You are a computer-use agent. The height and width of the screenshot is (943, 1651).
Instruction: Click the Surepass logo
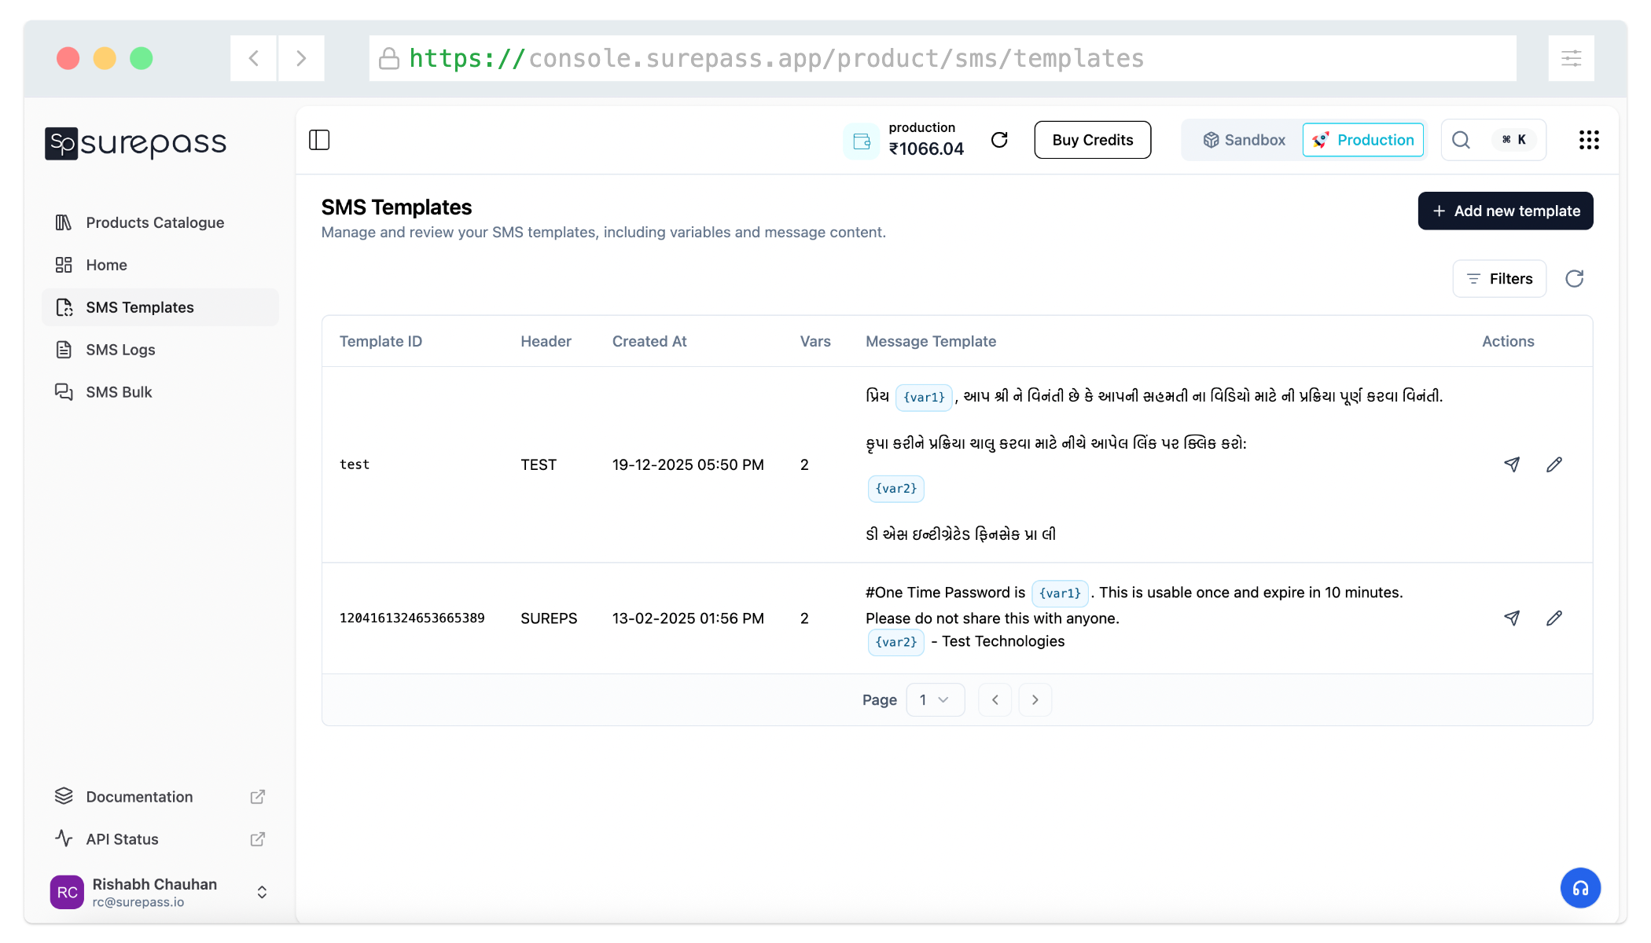(x=134, y=143)
